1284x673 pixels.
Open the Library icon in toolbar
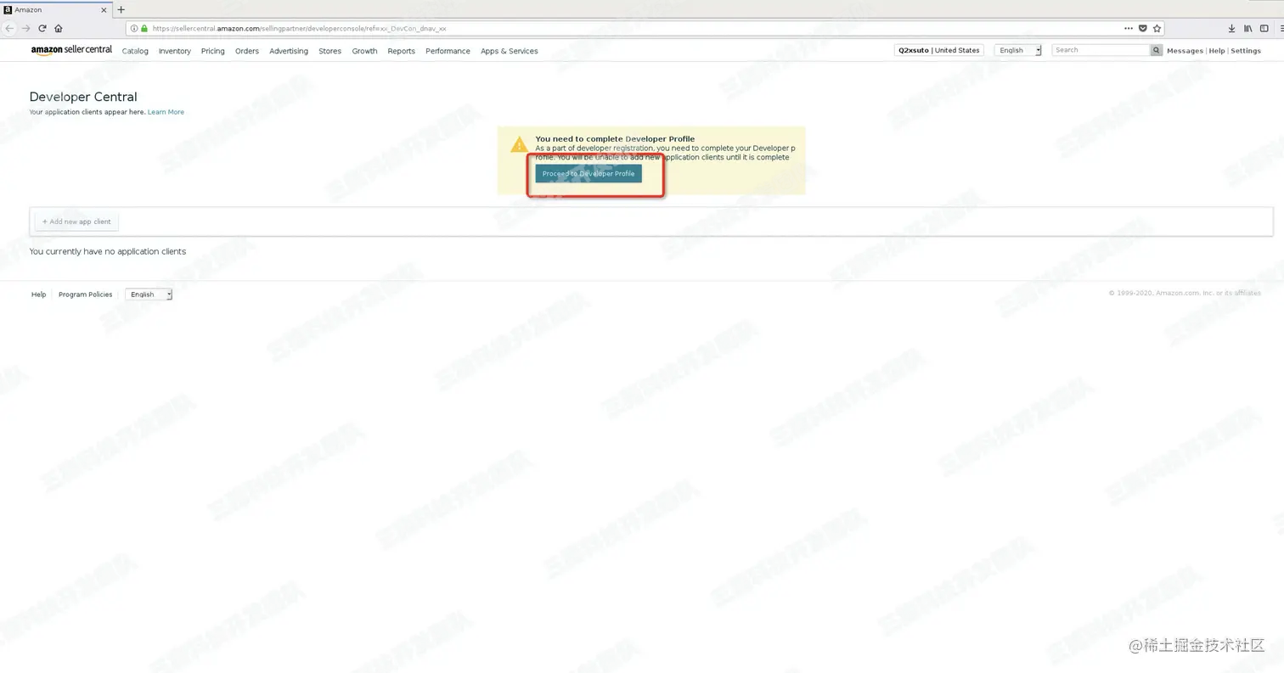(1247, 28)
